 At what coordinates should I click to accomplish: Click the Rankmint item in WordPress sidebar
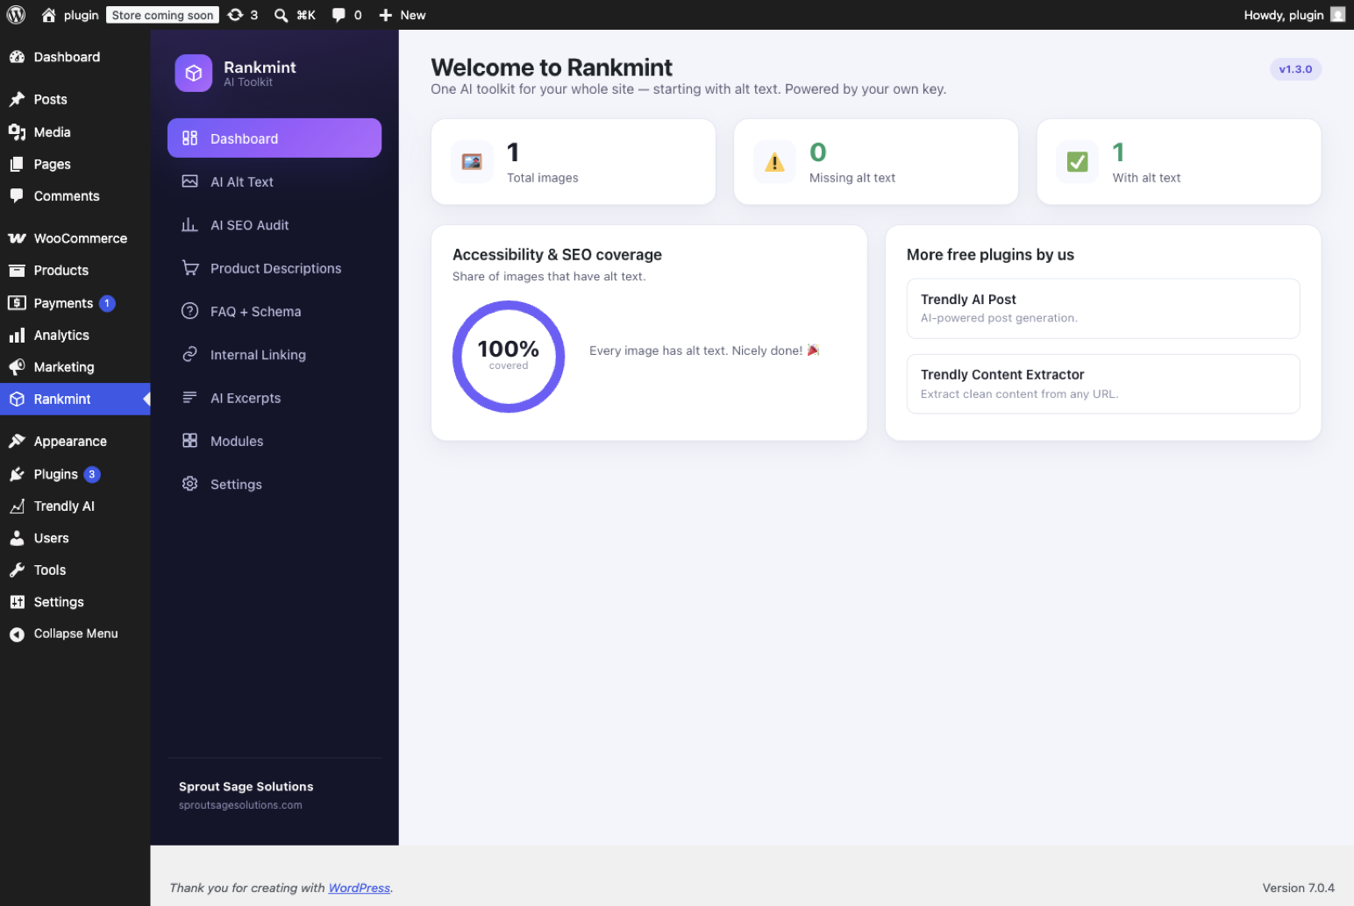click(75, 400)
